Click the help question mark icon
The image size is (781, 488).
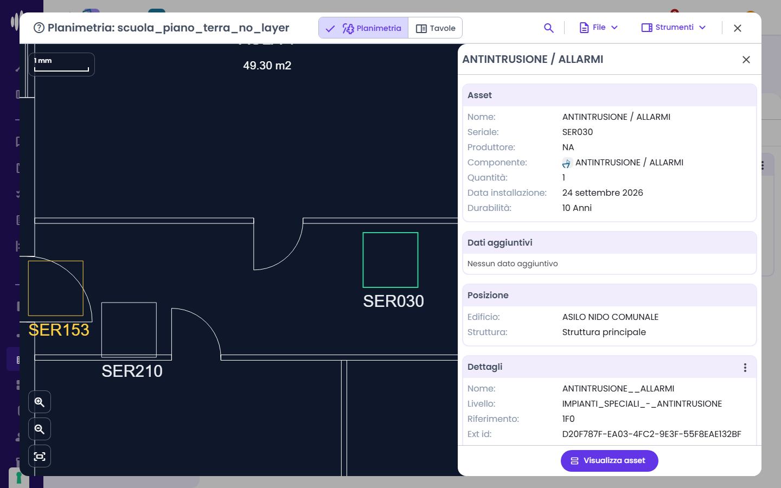(39, 28)
